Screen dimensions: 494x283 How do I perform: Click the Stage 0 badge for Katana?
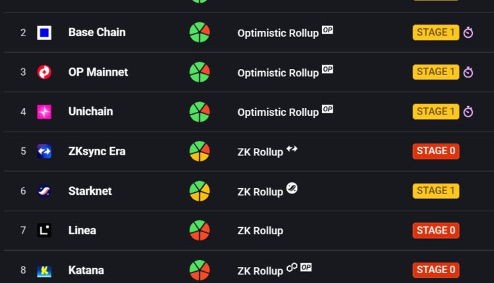(436, 270)
